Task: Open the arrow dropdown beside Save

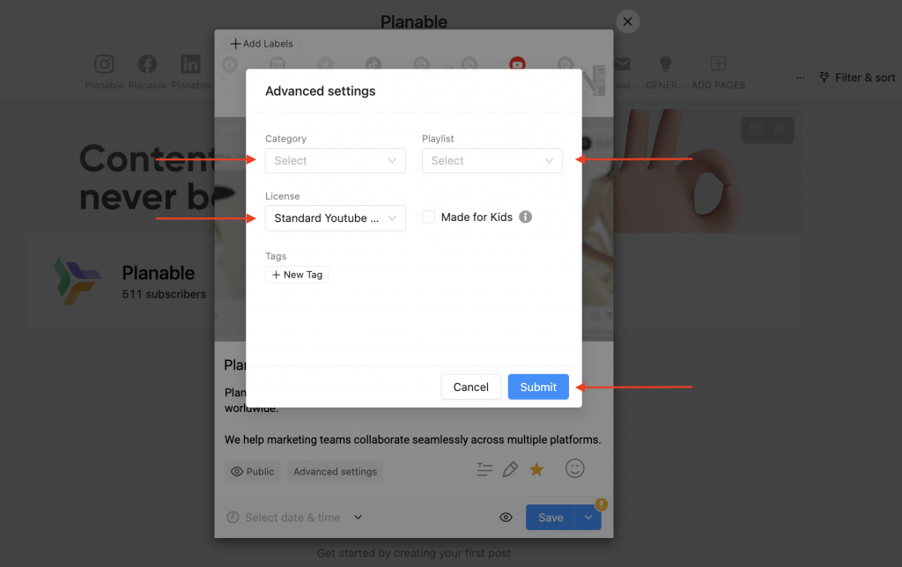Action: coord(588,518)
